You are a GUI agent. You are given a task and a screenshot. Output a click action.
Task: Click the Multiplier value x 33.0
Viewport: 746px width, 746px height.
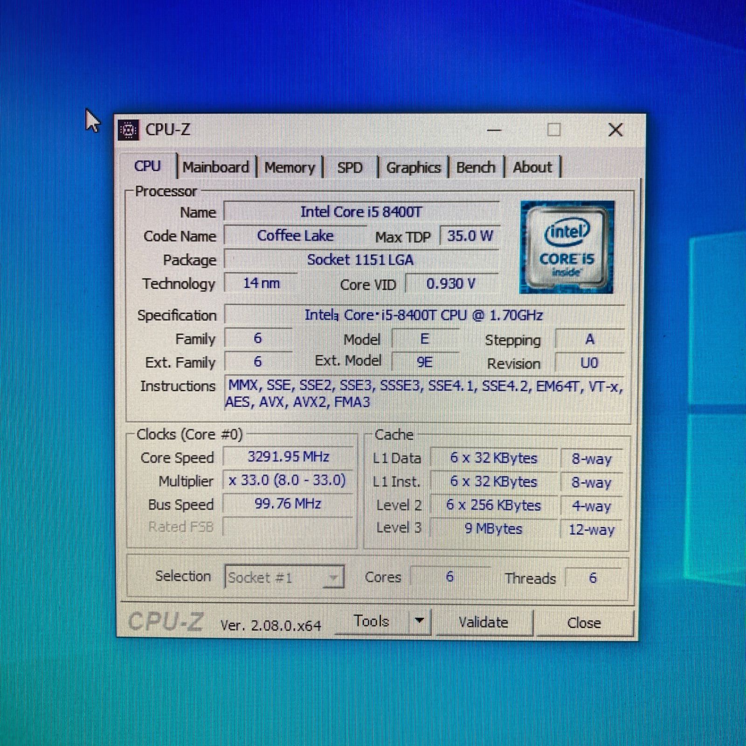pos(288,480)
